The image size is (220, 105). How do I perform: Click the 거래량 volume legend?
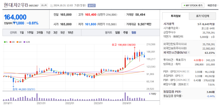pyautogui.click(x=153, y=94)
